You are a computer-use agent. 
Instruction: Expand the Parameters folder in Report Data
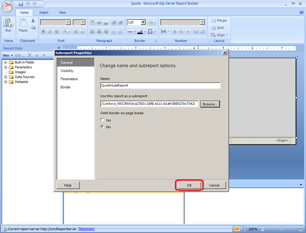(5, 67)
